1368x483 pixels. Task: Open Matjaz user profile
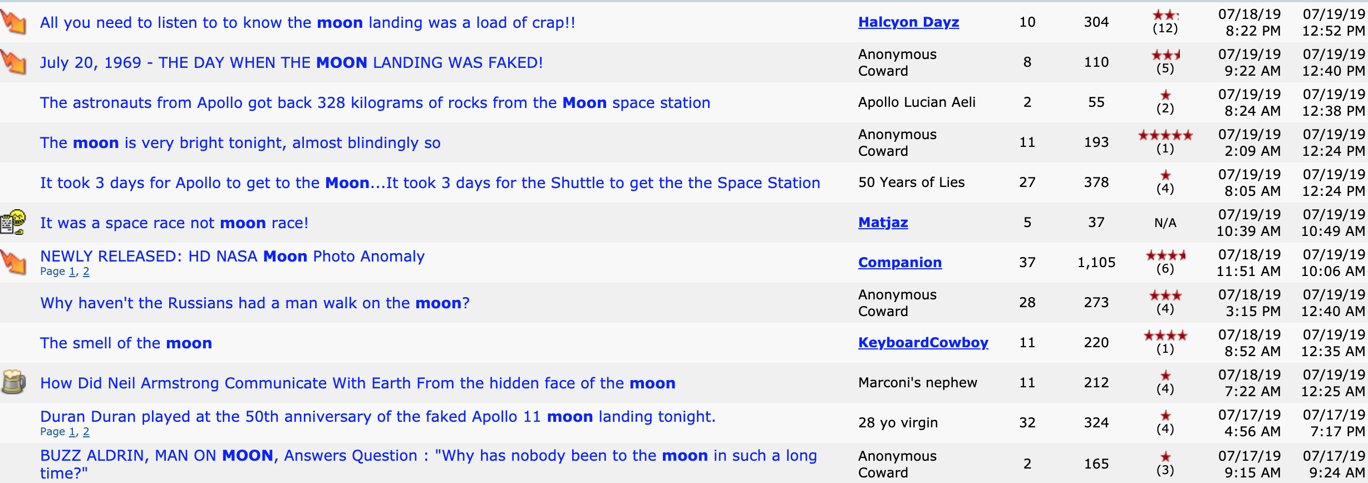point(883,222)
